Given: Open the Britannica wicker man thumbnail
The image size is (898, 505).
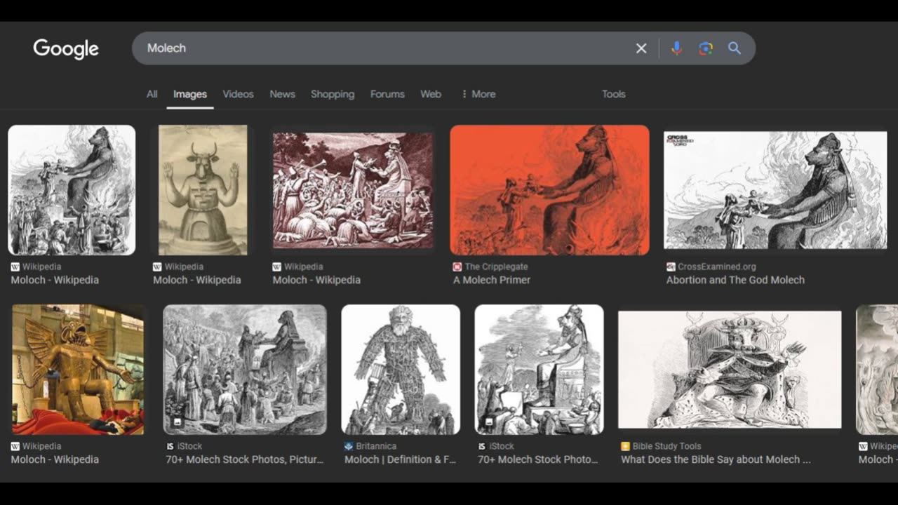Looking at the screenshot, I should (401, 370).
